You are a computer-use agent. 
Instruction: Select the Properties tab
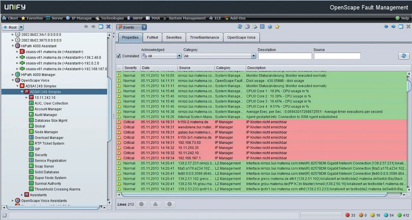130,37
